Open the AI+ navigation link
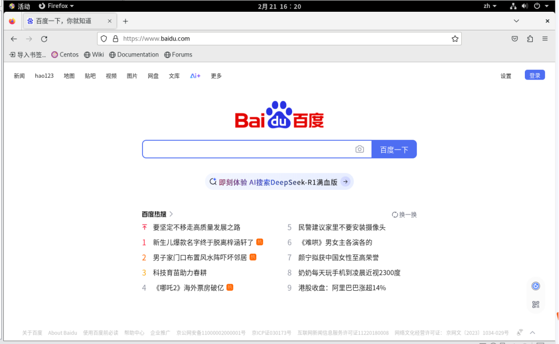 [195, 76]
